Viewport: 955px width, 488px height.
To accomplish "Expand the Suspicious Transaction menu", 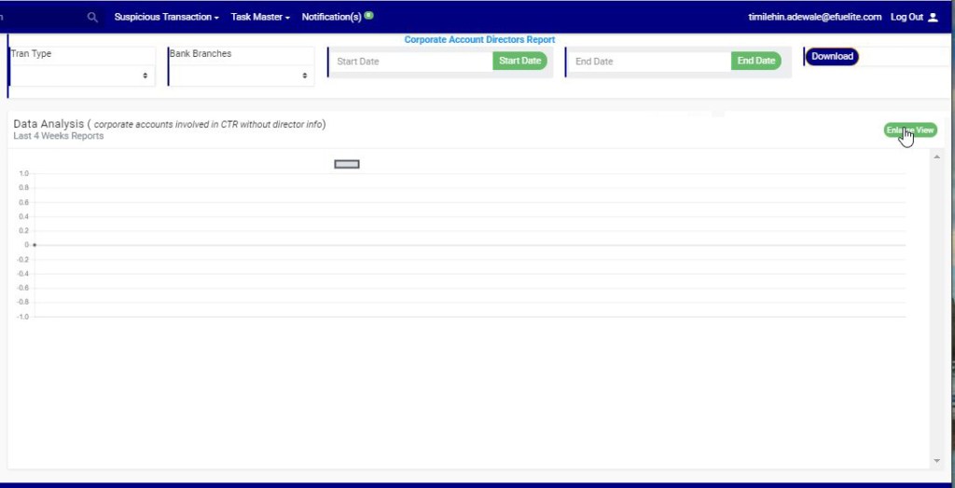I will click(166, 17).
